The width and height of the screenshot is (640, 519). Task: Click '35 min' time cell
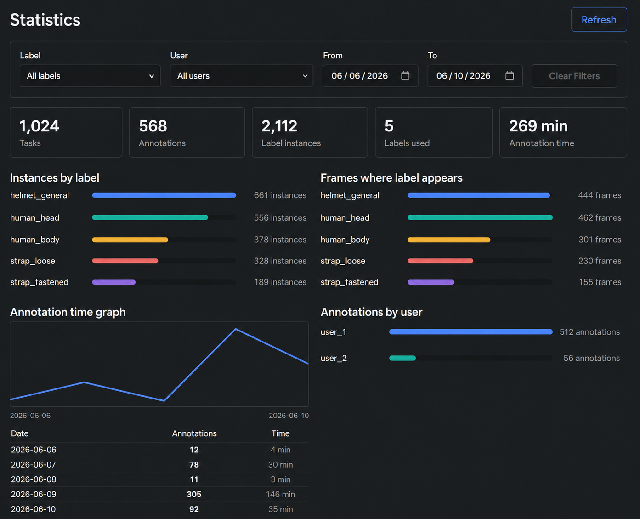point(280,509)
